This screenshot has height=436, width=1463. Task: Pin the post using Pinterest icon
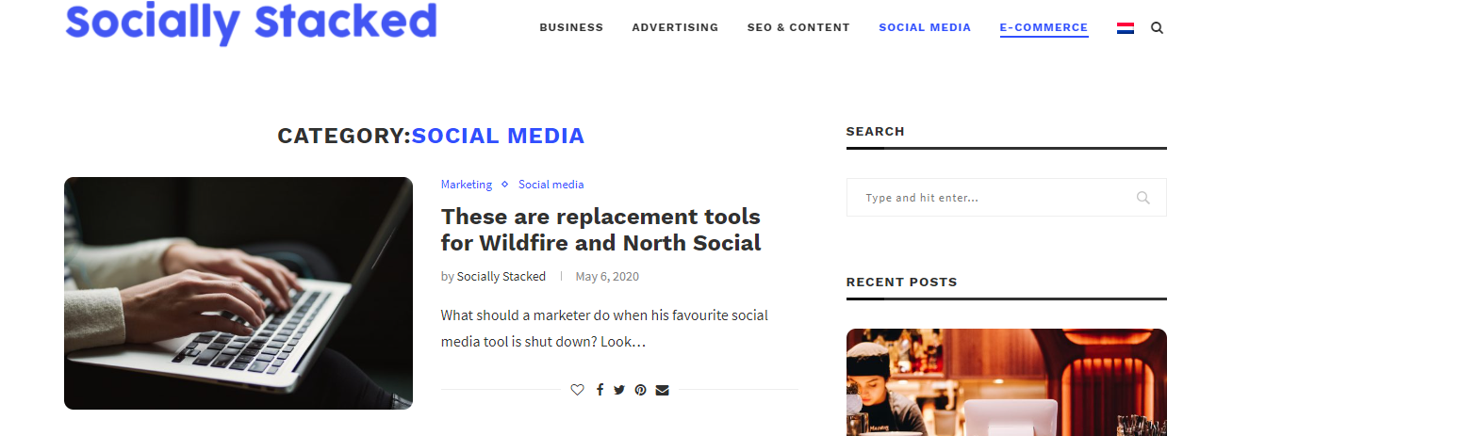[x=640, y=390]
